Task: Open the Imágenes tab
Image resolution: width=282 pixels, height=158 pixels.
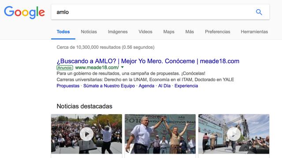Action: click(x=118, y=32)
